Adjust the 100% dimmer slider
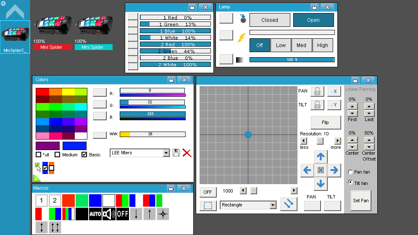Viewport: 418px width, 235px height. [x=292, y=60]
